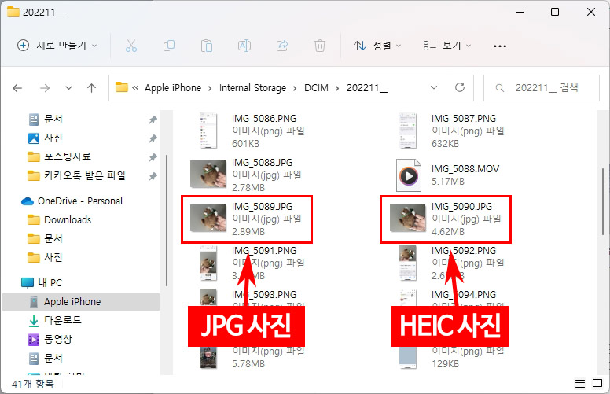This screenshot has height=394, width=610.
Task: Open Downloads under OneDrive
Action: (68, 220)
